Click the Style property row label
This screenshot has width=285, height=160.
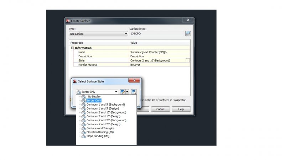[x=82, y=60]
